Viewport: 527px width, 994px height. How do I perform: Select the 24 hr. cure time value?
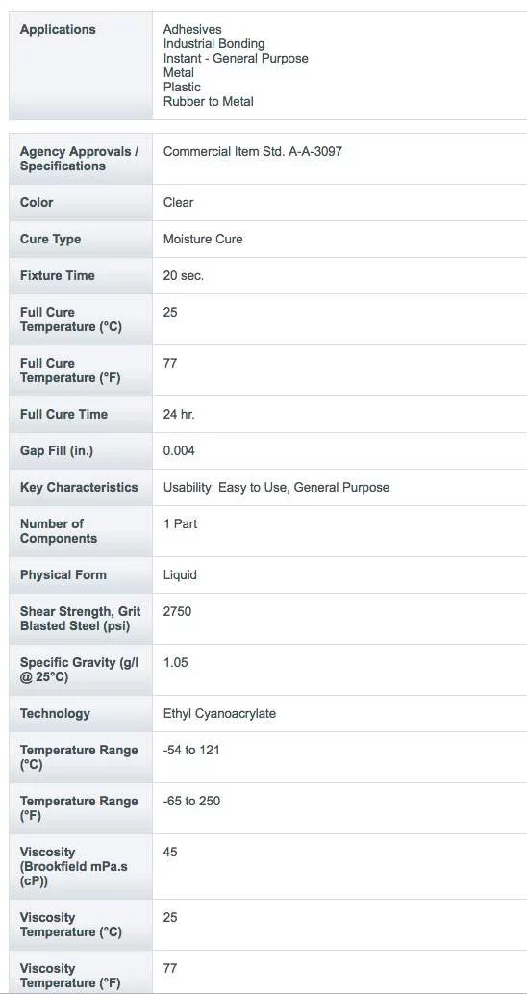tap(179, 414)
